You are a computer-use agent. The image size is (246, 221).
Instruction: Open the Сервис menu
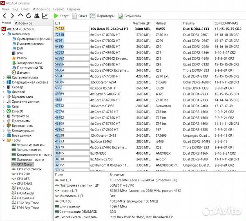(58, 9)
